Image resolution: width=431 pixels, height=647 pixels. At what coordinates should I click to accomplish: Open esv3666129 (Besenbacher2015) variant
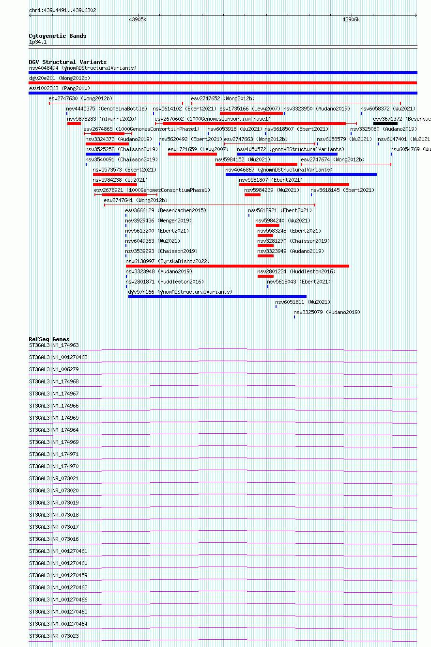pyautogui.click(x=166, y=210)
